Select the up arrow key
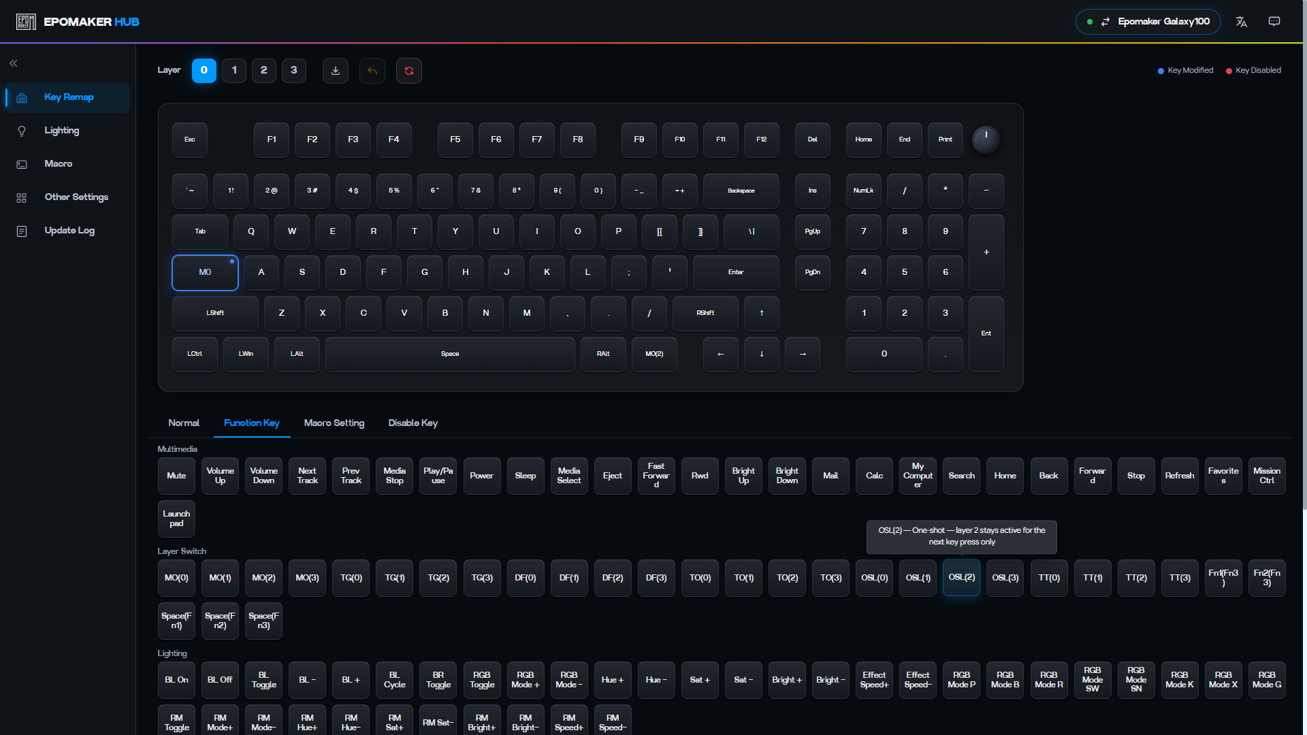The image size is (1307, 735). (x=762, y=314)
